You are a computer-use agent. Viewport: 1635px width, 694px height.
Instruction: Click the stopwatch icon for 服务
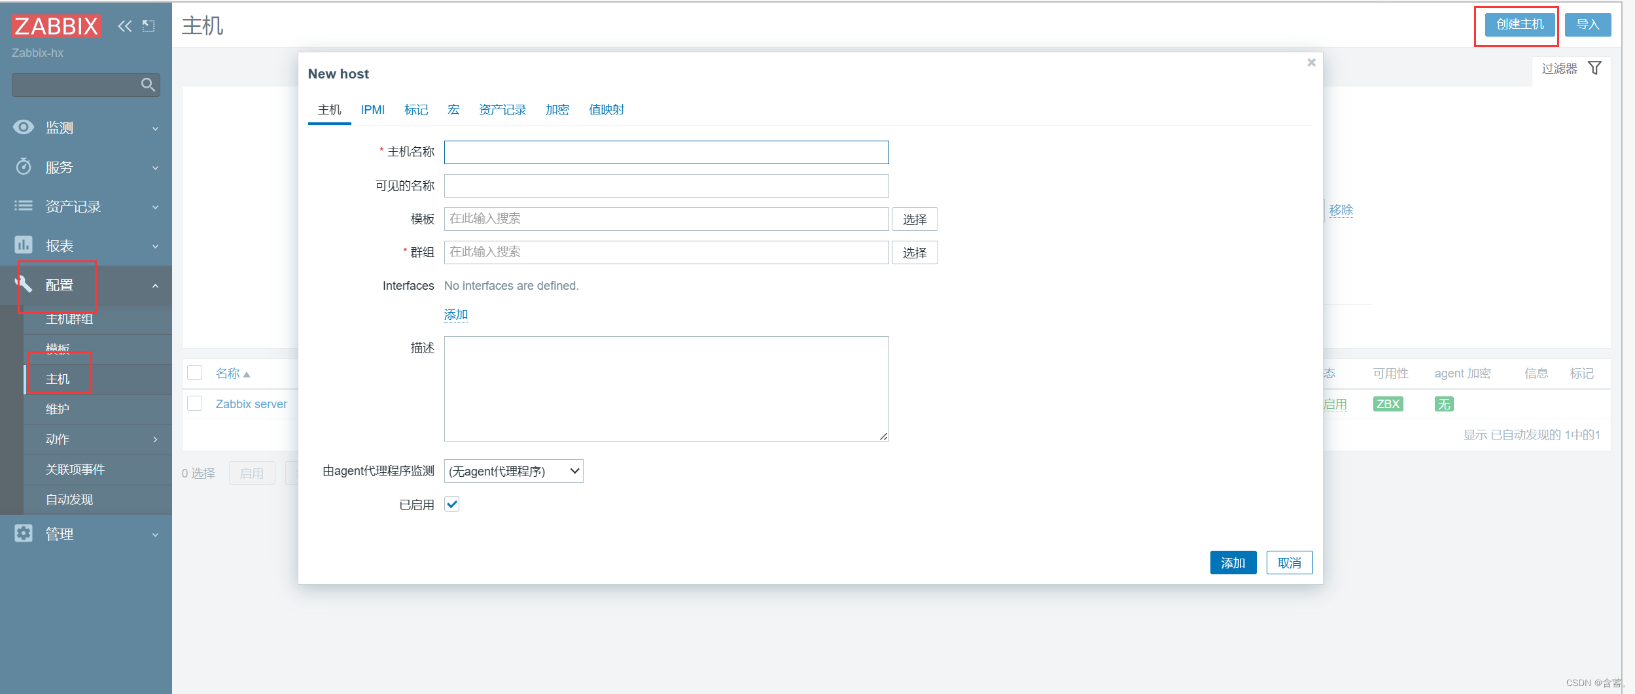24,166
